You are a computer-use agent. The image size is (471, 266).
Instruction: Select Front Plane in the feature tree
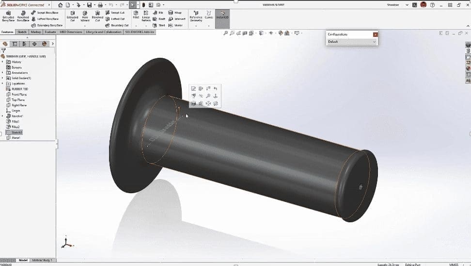pos(17,94)
